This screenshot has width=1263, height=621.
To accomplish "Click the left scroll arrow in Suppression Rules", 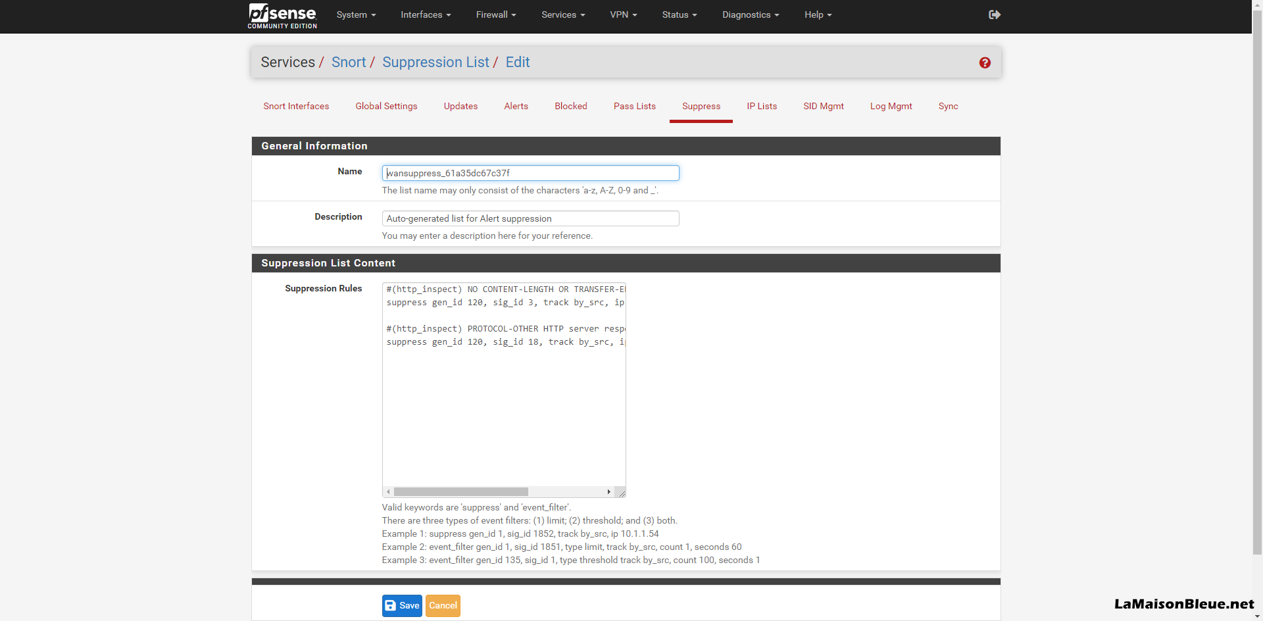I will [388, 492].
